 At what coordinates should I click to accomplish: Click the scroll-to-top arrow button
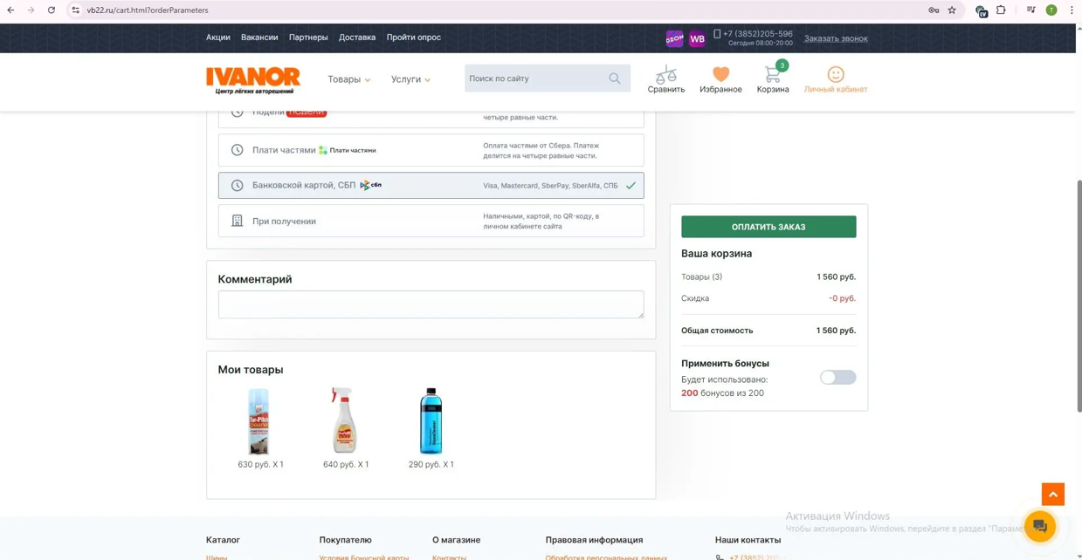[1052, 495]
